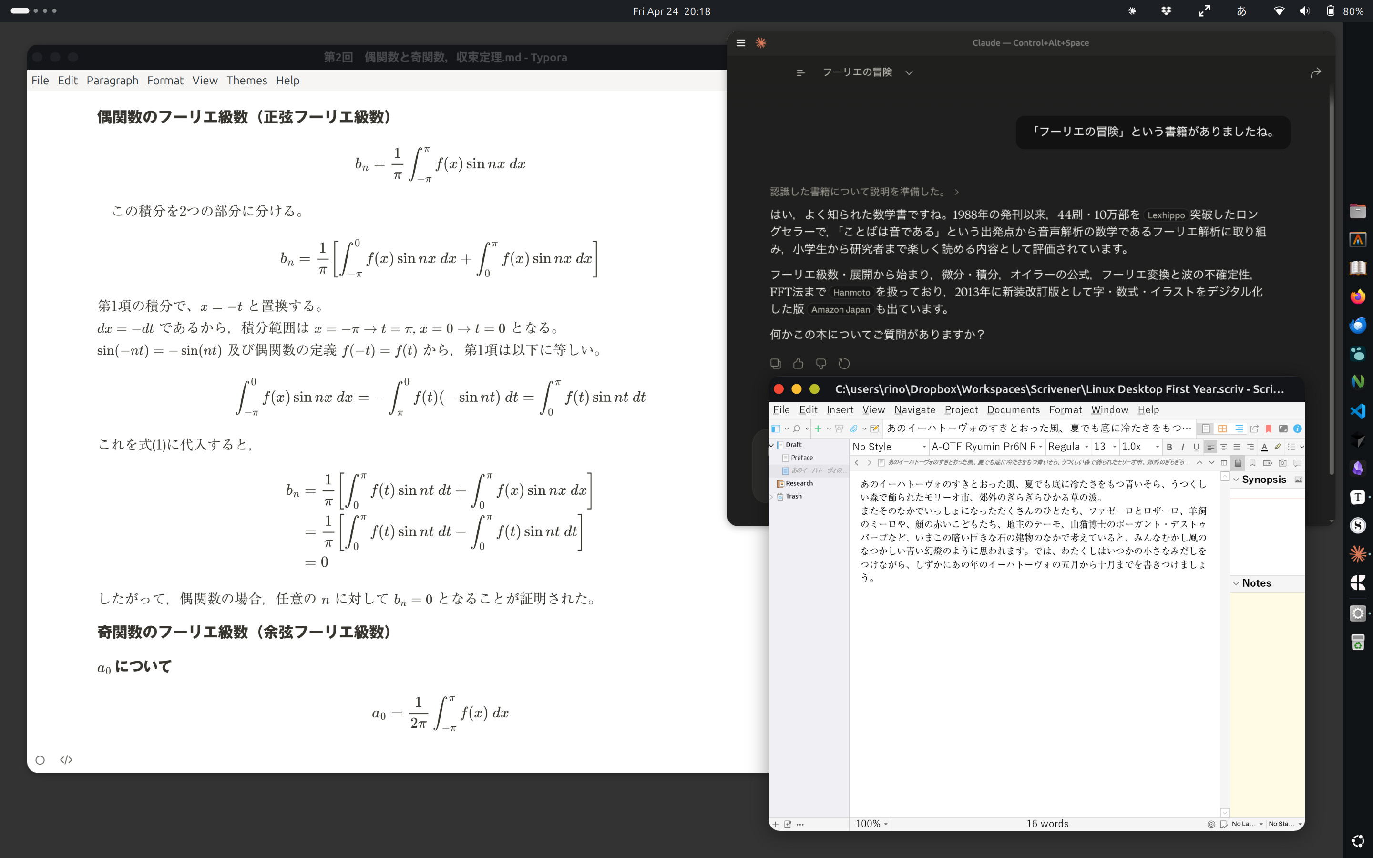Split the Scrivener editor pane
This screenshot has width=1373, height=858.
[x=1224, y=462]
